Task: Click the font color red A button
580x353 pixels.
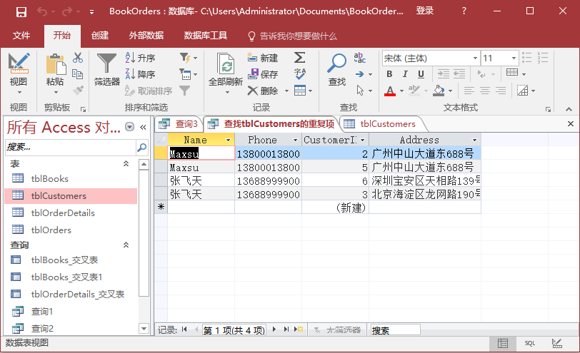Action: tap(389, 91)
